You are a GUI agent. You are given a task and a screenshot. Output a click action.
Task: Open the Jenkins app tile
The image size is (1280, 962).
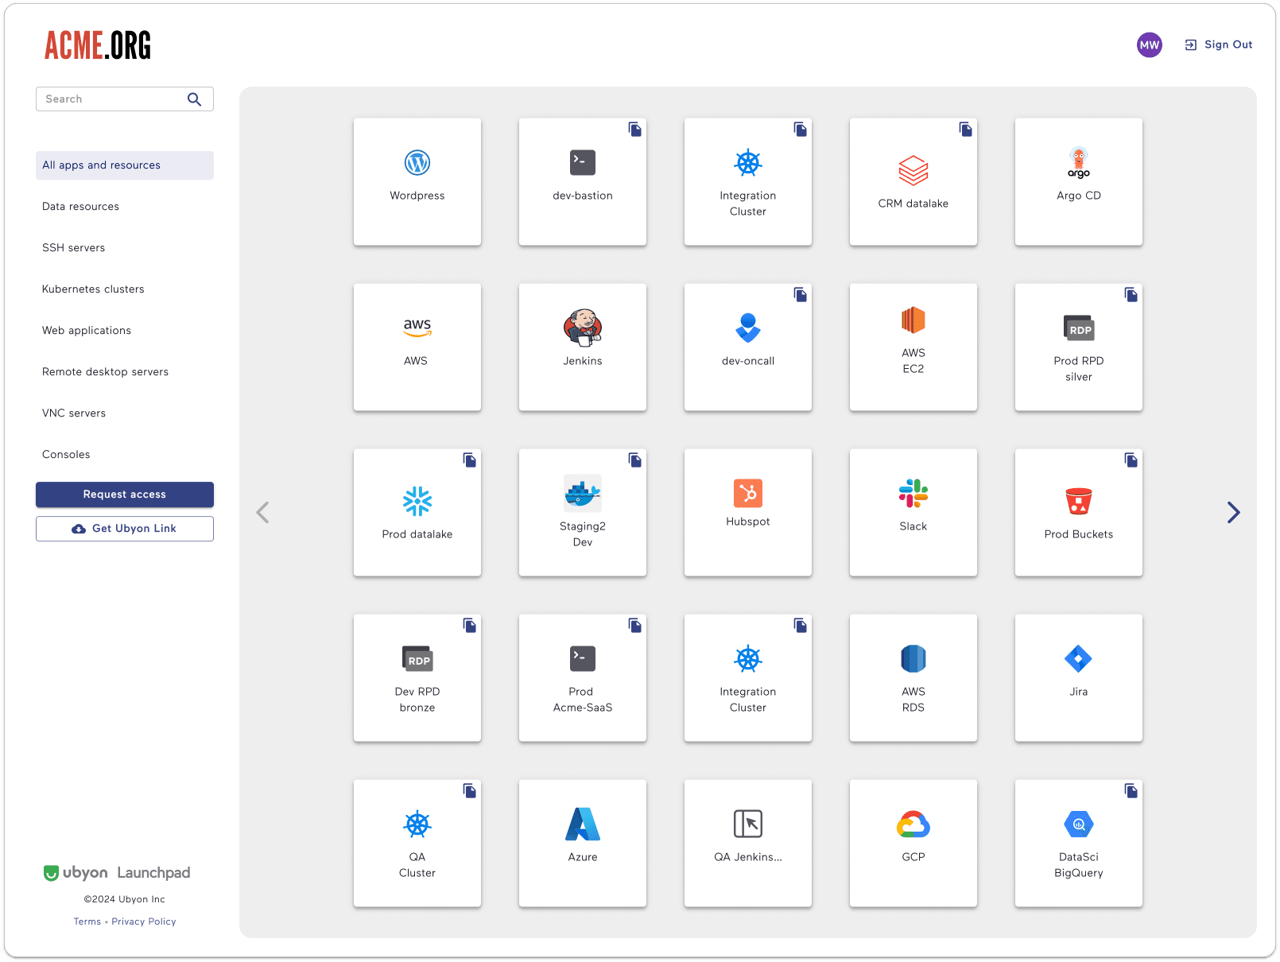pyautogui.click(x=583, y=347)
